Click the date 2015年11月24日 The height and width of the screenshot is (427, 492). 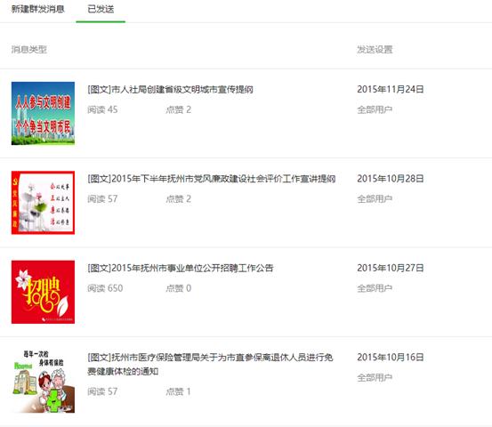391,90
